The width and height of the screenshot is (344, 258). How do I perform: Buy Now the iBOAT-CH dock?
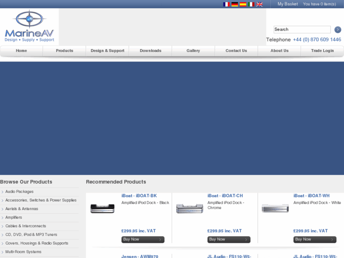tap(229, 240)
